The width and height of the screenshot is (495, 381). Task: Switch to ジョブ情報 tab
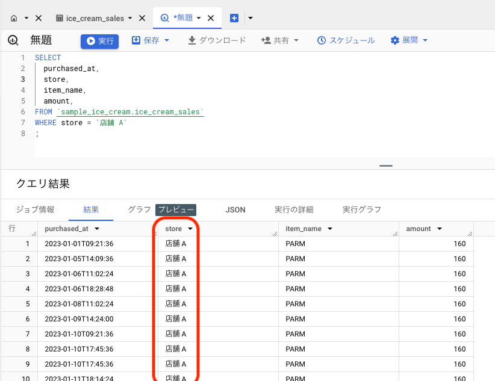tap(35, 209)
